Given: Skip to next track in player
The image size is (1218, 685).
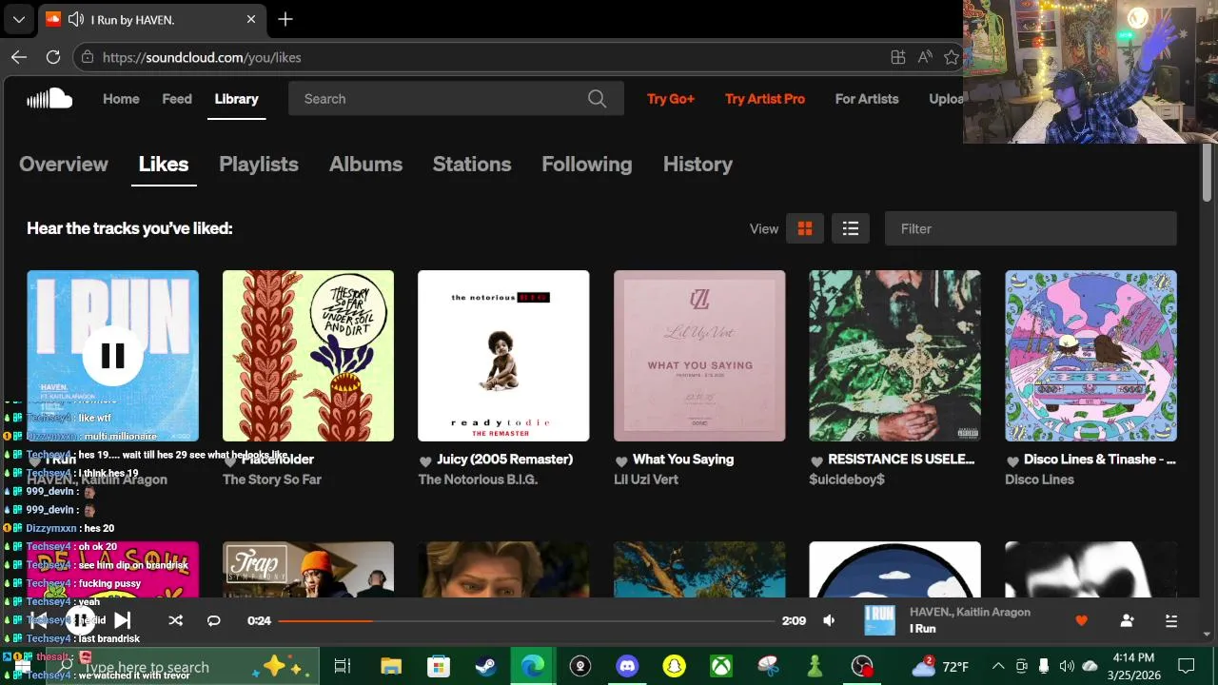Looking at the screenshot, I should pyautogui.click(x=122, y=620).
